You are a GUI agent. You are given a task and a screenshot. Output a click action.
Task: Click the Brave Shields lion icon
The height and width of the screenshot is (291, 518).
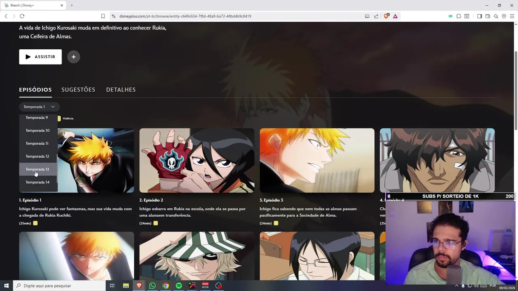tap(386, 16)
